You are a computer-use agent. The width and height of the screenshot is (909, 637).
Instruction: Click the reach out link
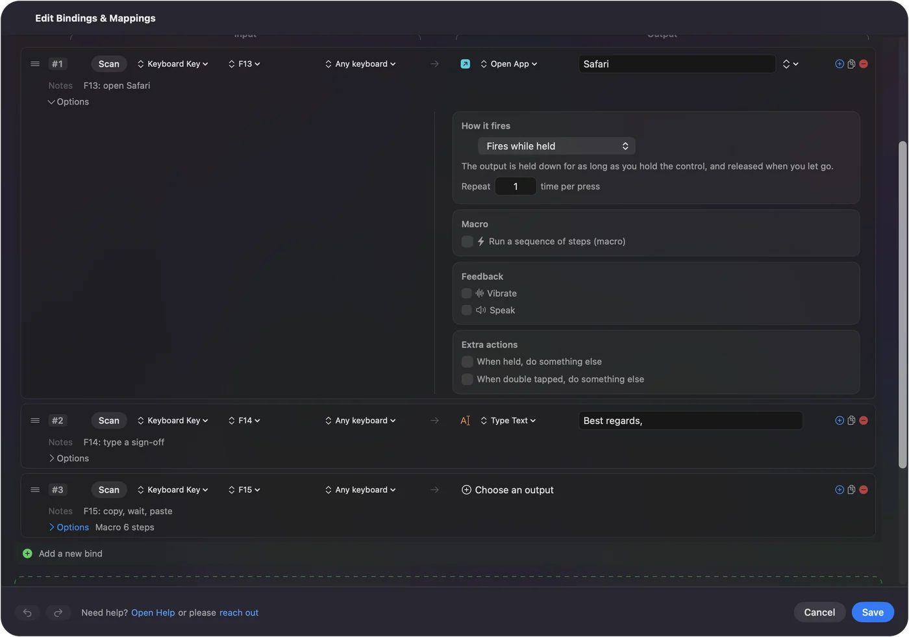(x=239, y=612)
